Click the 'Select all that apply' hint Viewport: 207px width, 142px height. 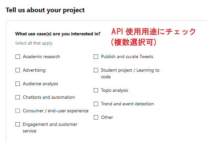(x=34, y=43)
